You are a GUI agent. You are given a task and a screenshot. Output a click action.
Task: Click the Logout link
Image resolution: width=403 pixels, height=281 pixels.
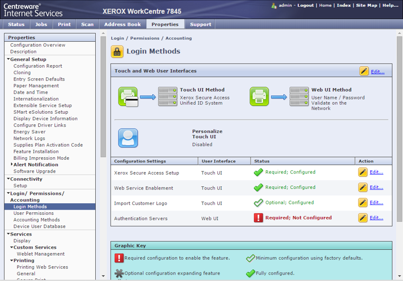305,5
